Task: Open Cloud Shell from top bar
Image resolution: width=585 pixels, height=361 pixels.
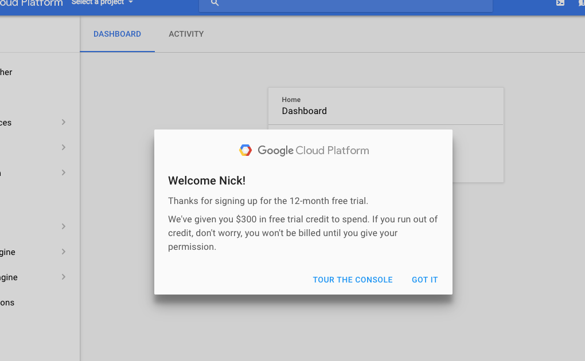Action: (x=560, y=3)
